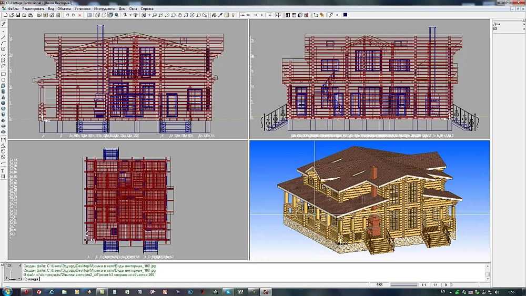Click the New document icon
Image resolution: width=526 pixels, height=296 pixels.
(5, 15)
